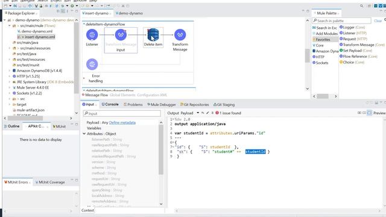Select insert-dynamo.xml in Package Explorer
Image resolution: width=386 pixels, height=217 pixels.
(x=36, y=37)
